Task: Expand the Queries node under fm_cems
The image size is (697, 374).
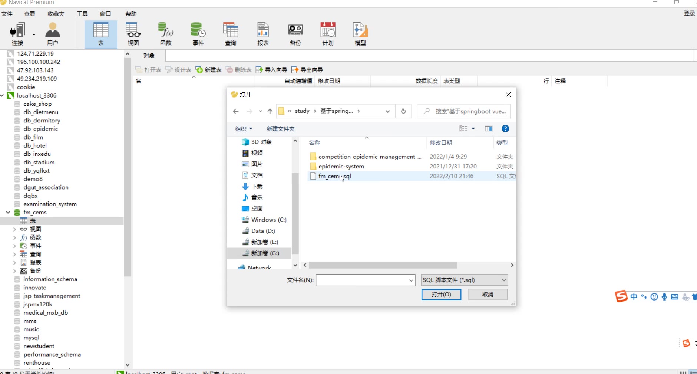Action: 14,254
